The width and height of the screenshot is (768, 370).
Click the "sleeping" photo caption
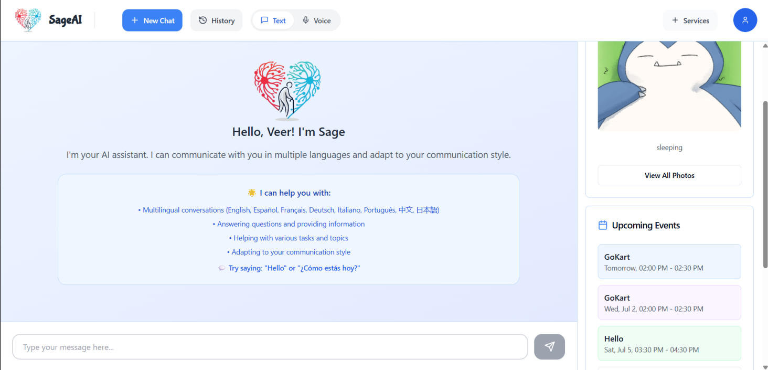(669, 147)
